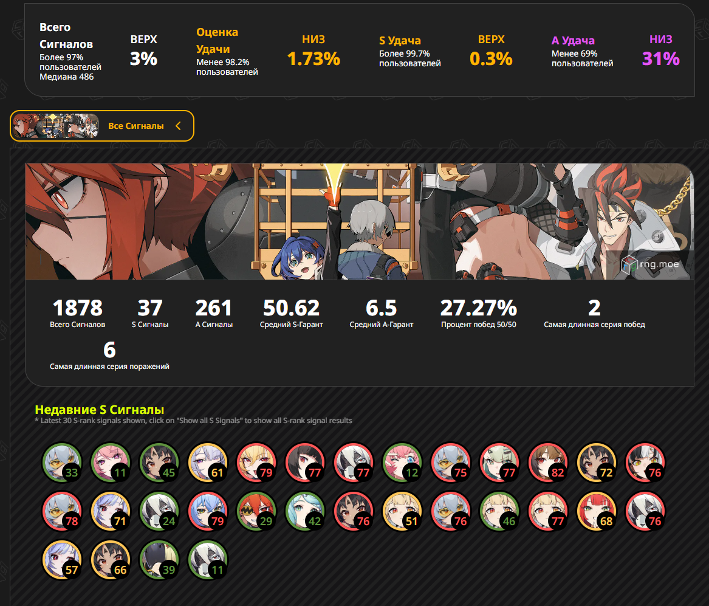
Task: Open the large character banner artwork
Action: tap(359, 222)
